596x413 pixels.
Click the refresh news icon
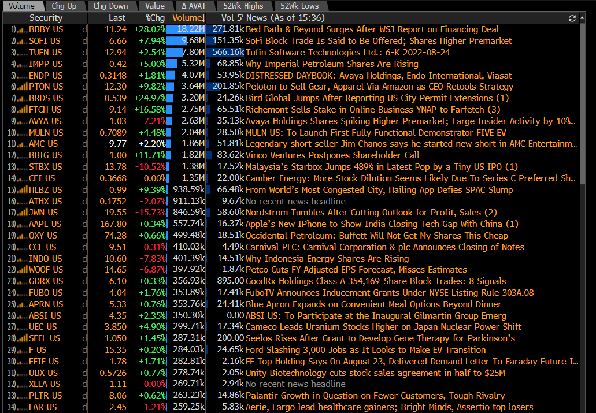coord(572,18)
